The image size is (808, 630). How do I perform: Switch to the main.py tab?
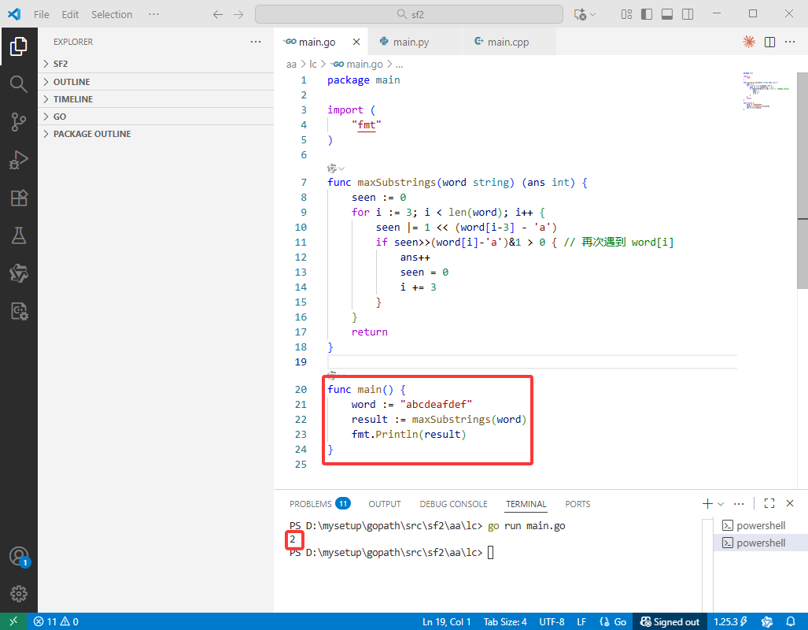click(411, 42)
